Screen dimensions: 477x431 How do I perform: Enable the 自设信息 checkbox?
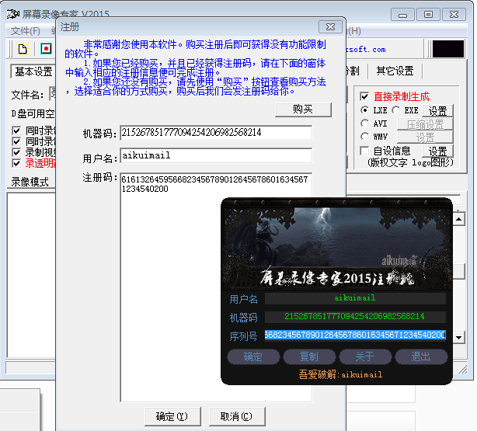pos(364,151)
